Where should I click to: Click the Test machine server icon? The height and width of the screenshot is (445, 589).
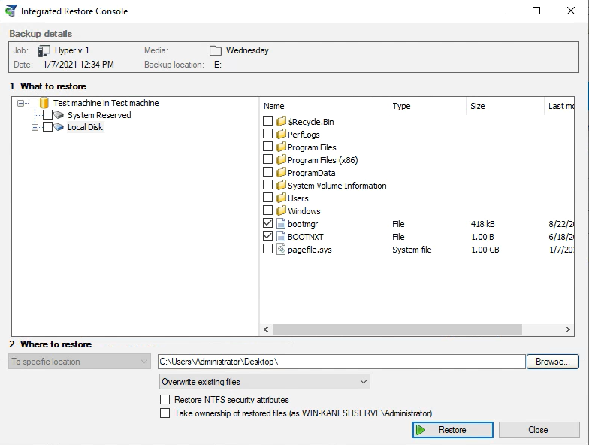(44, 103)
